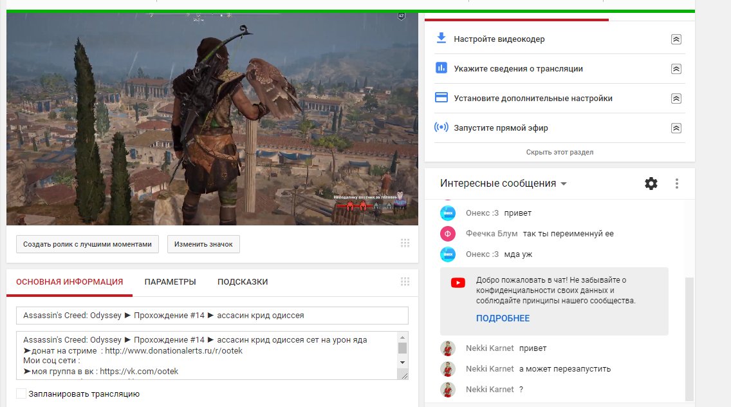
Task: Open chat three-dot options menu
Action: [677, 184]
